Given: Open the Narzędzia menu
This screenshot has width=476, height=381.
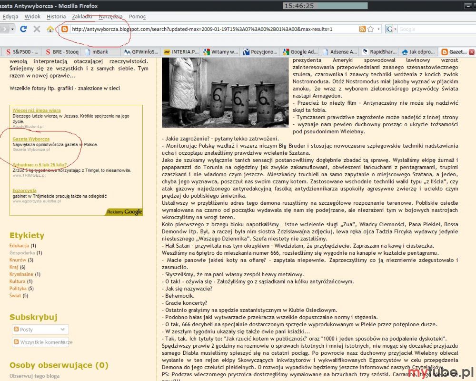Looking at the screenshot, I should pos(110,16).
